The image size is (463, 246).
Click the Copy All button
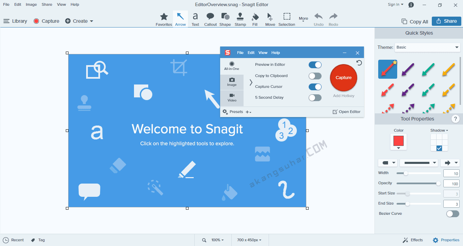[415, 21]
